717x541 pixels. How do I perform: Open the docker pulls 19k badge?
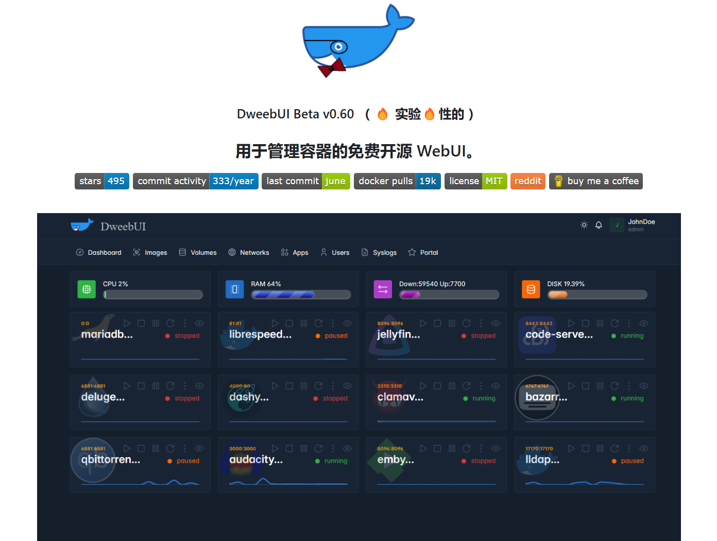pyautogui.click(x=397, y=181)
